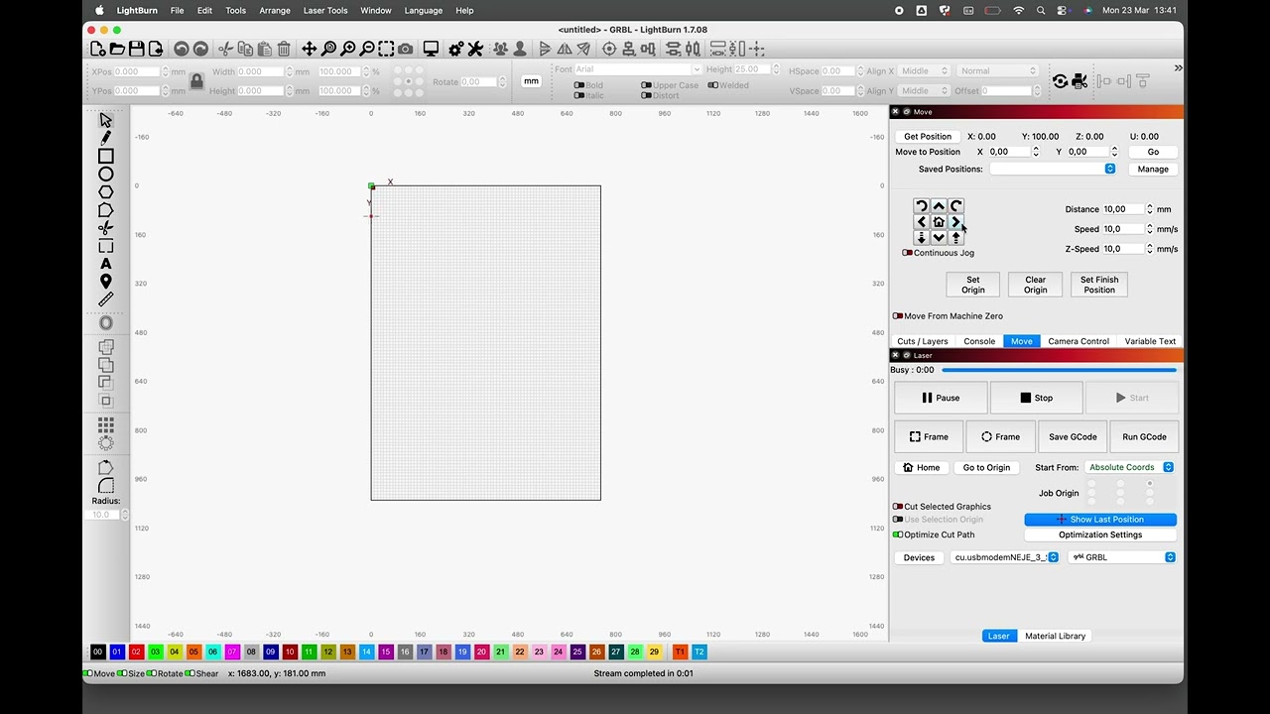Open the Font Arial dropdown
This screenshot has width=1270, height=714.
pyautogui.click(x=638, y=69)
